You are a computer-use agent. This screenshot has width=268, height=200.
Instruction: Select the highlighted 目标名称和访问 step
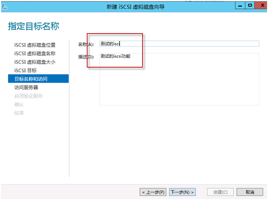pos(38,79)
